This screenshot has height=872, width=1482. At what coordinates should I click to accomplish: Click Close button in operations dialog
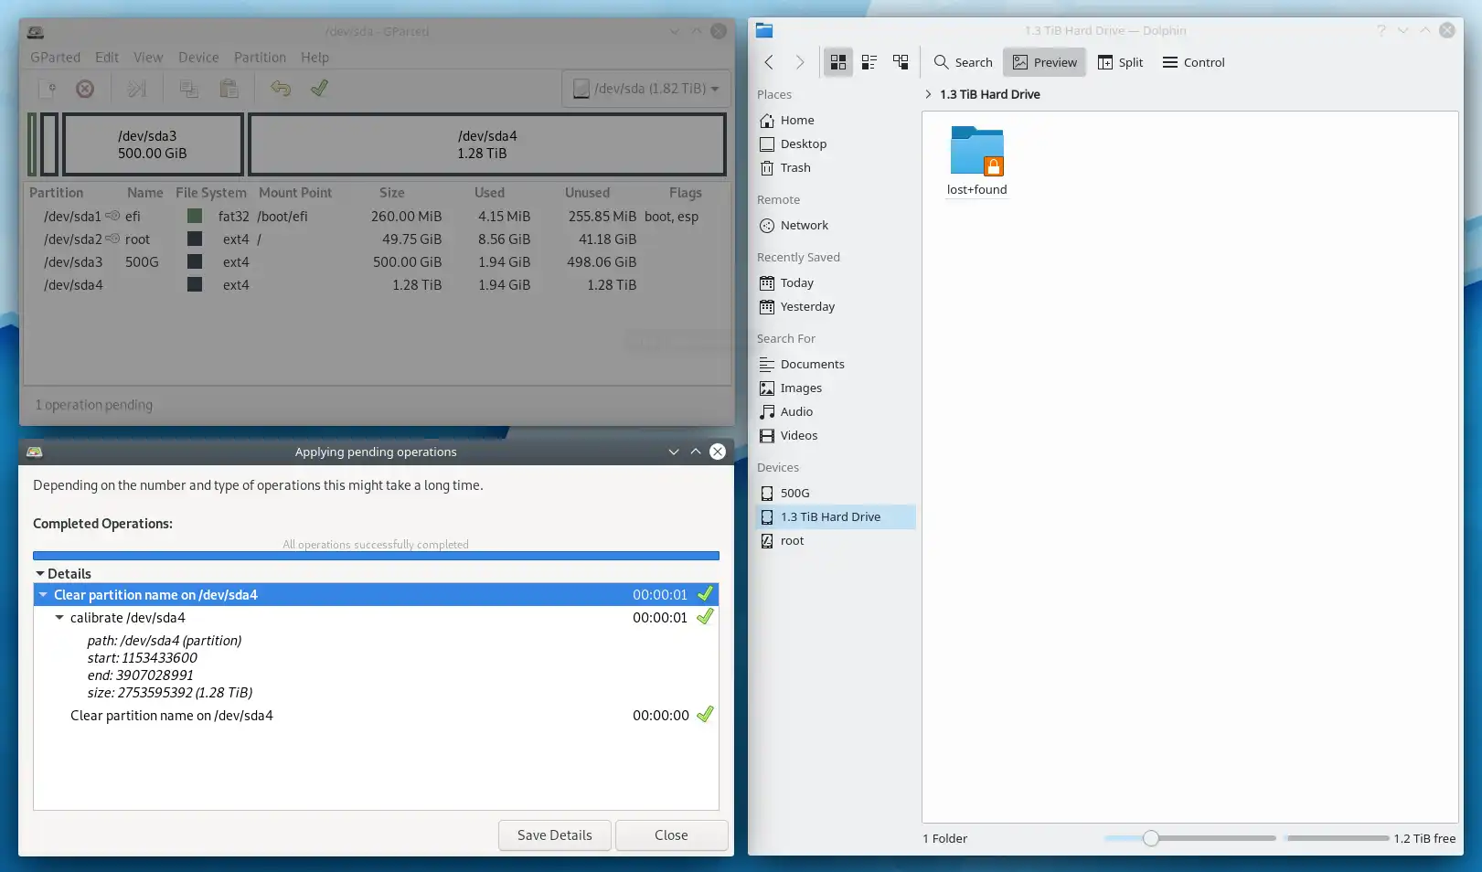point(671,835)
